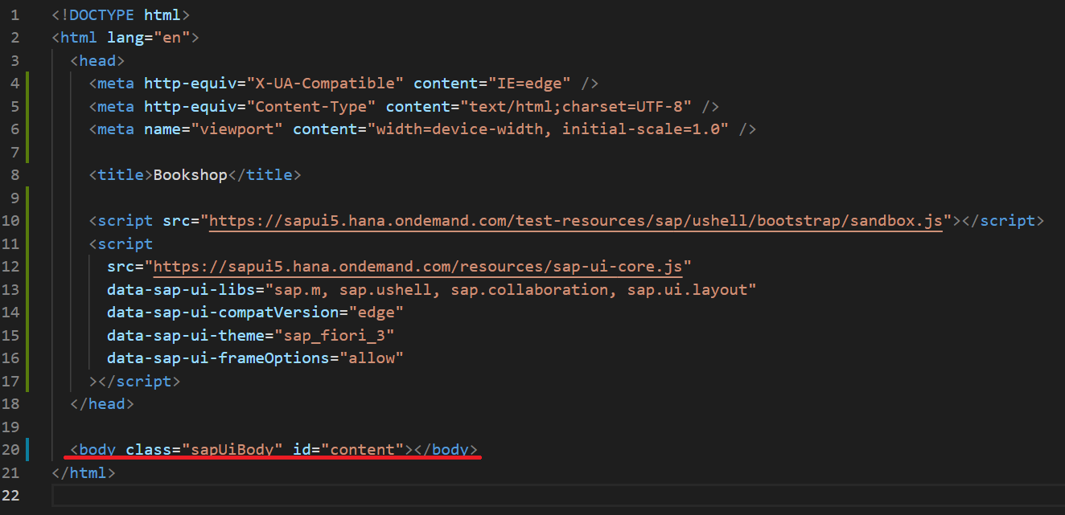Select line number 20 in the gutter
The height and width of the screenshot is (515, 1065).
(12, 449)
